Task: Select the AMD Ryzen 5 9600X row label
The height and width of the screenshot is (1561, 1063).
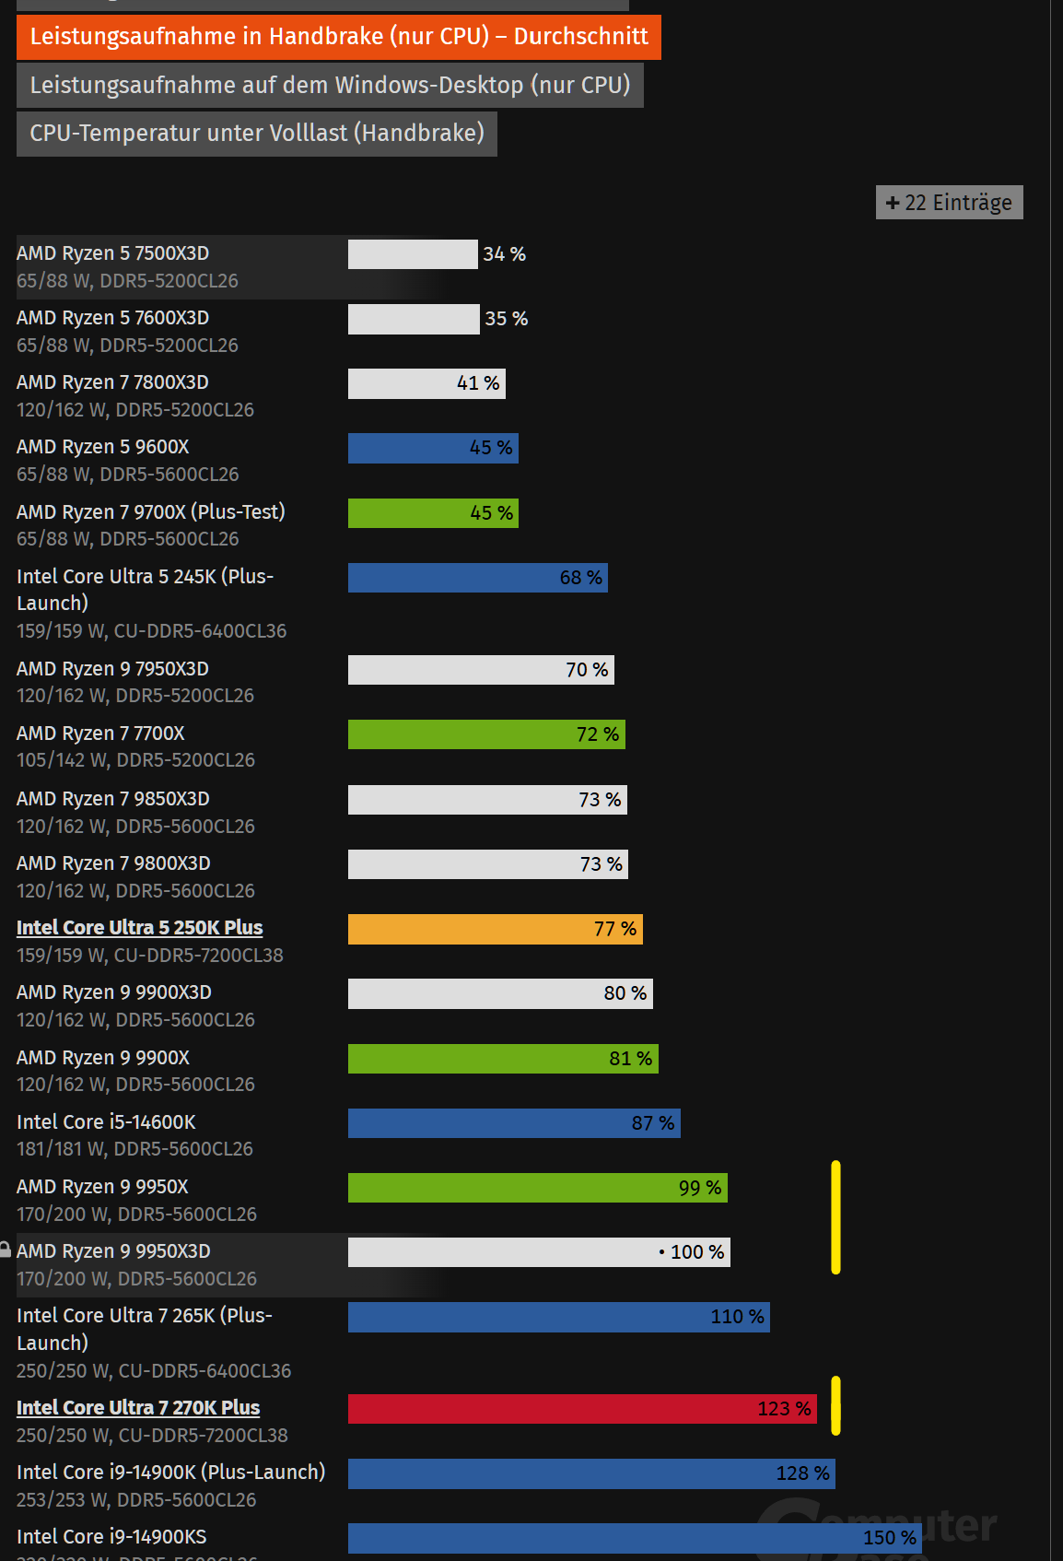Action: (x=103, y=447)
